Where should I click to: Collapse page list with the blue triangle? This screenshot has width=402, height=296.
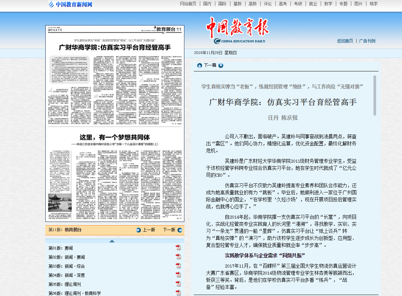click(112, 241)
